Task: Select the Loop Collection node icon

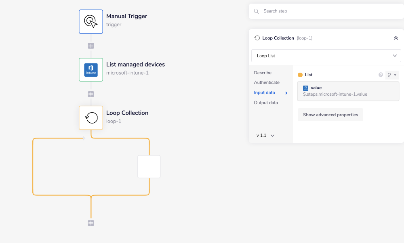Action: coord(90,117)
